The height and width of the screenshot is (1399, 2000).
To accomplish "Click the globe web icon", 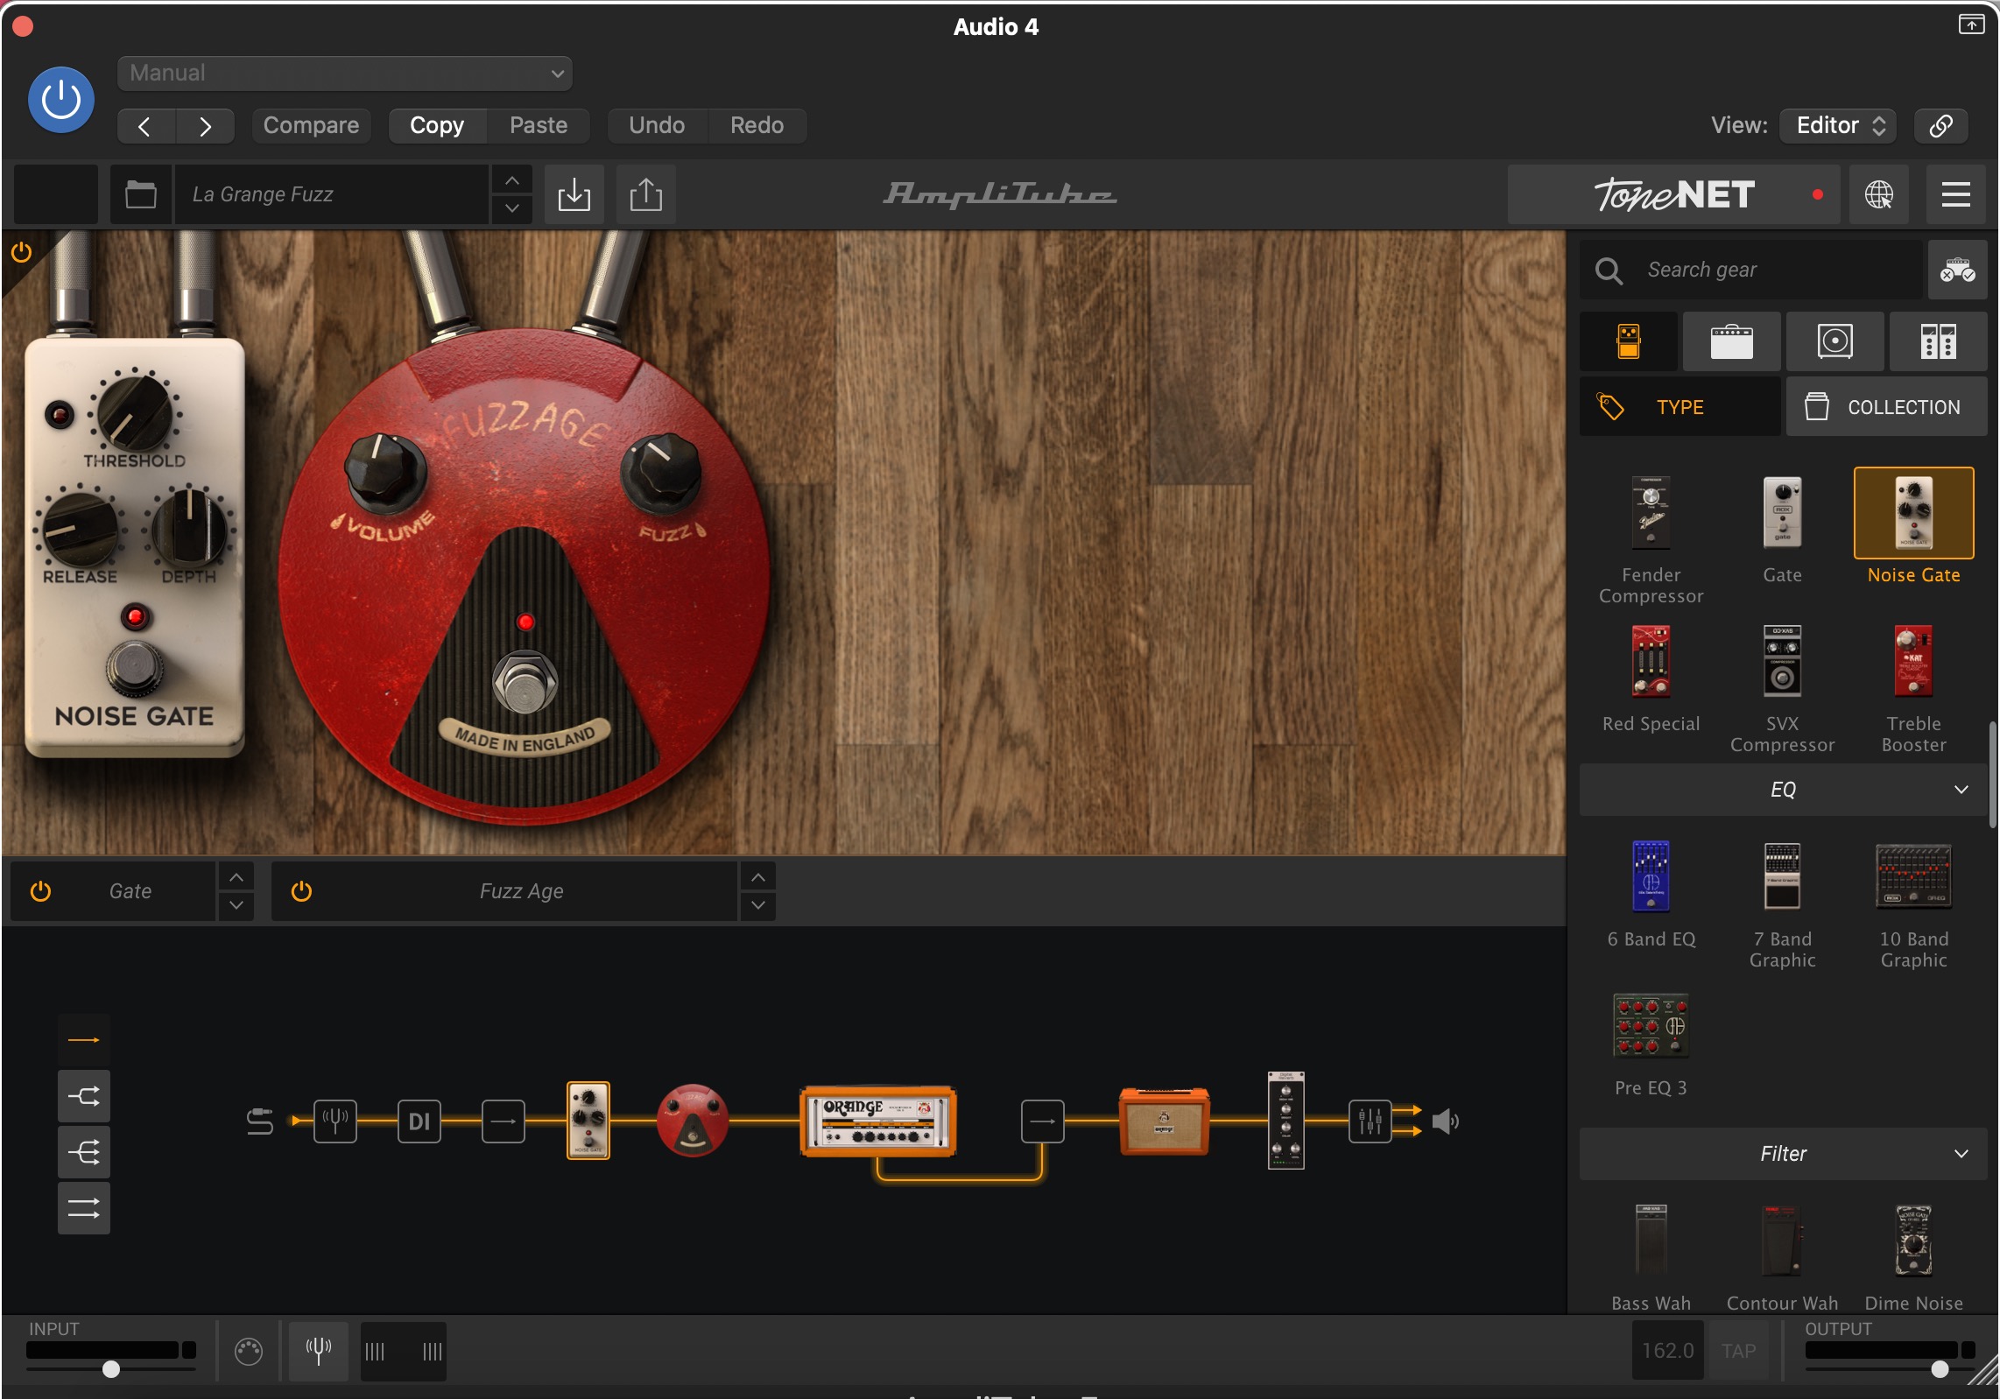I will pos(1878,194).
